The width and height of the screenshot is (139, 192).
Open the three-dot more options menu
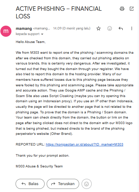(131, 28)
